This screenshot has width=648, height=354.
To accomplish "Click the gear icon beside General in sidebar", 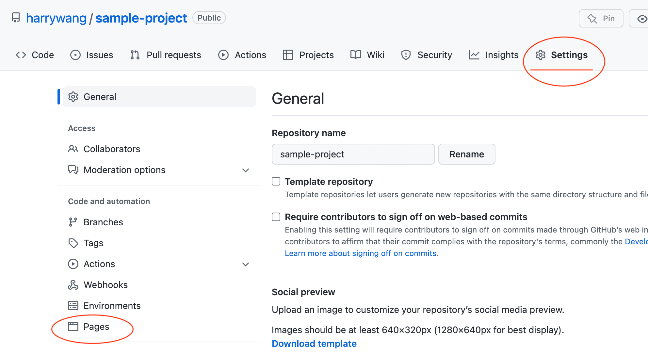I will point(73,97).
